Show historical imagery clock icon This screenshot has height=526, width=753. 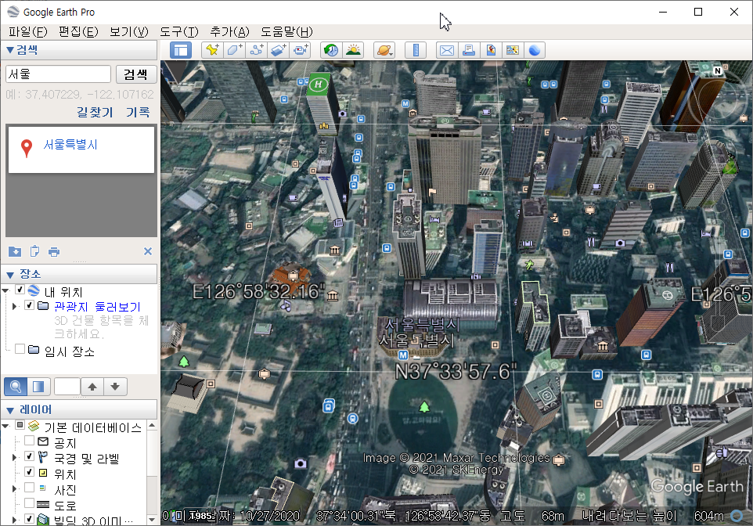point(331,50)
